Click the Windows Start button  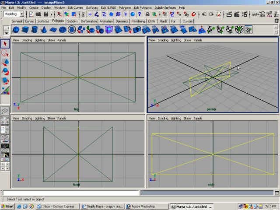(x=8, y=206)
